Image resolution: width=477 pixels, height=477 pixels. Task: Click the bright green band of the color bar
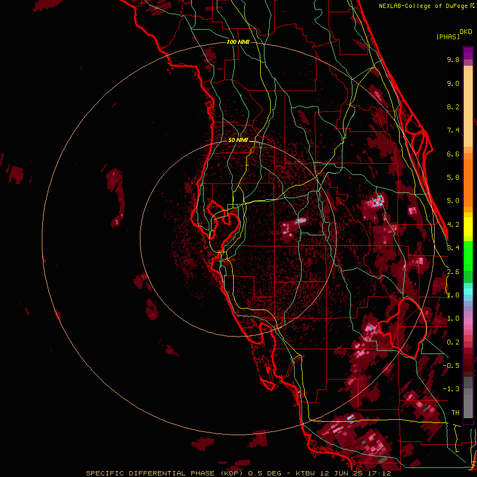(x=468, y=255)
